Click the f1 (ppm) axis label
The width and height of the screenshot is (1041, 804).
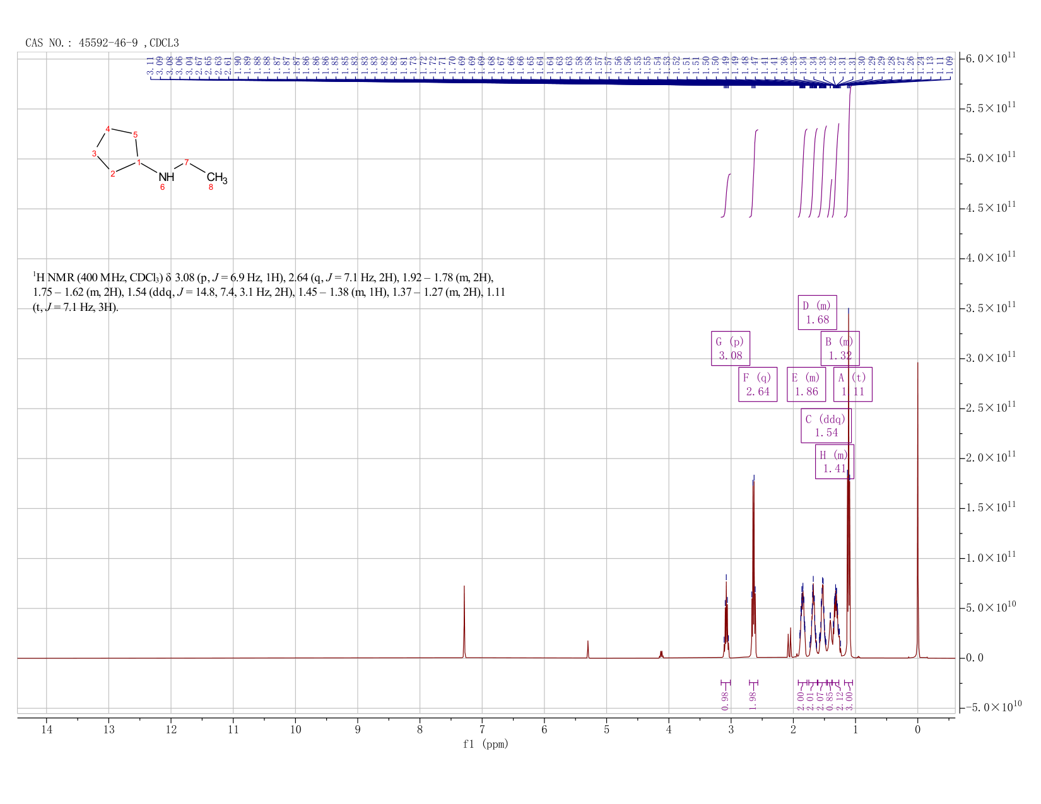(485, 744)
